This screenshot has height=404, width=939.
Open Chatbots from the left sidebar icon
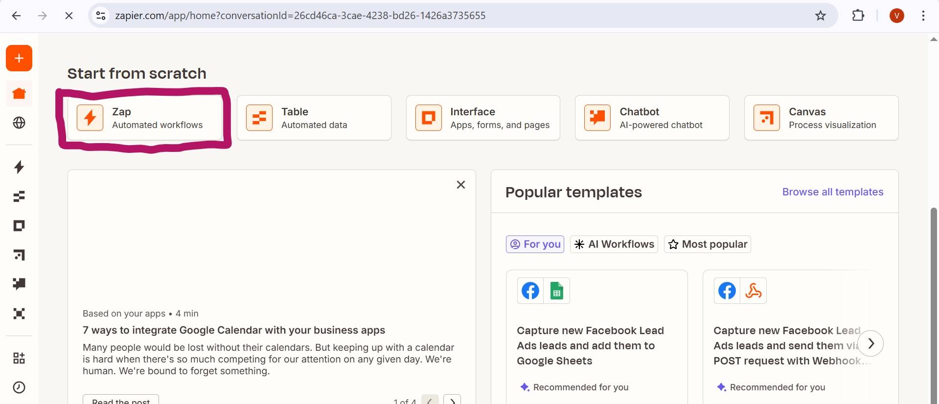[19, 284]
